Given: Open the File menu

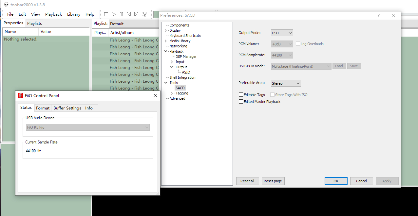Looking at the screenshot, I should pyautogui.click(x=10, y=14).
